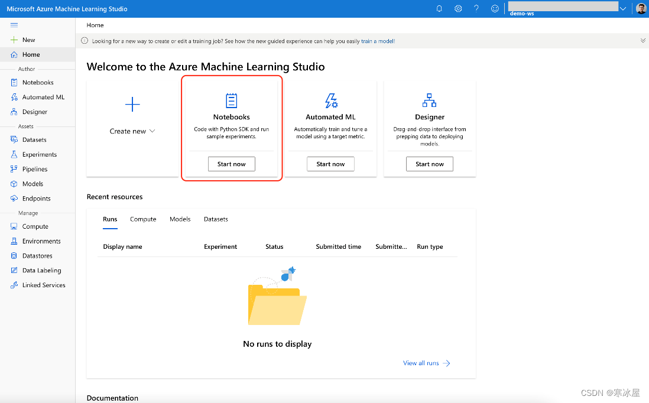Sort by the Submitted time column header

tap(339, 246)
